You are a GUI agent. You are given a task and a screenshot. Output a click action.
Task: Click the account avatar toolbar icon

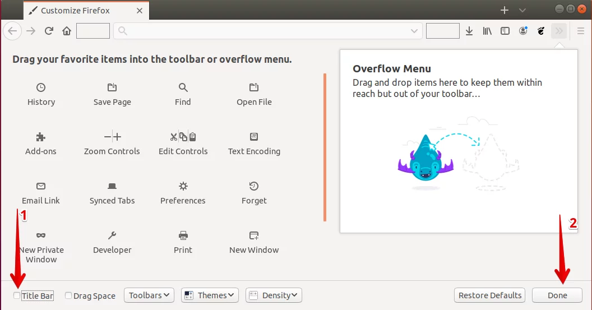523,31
